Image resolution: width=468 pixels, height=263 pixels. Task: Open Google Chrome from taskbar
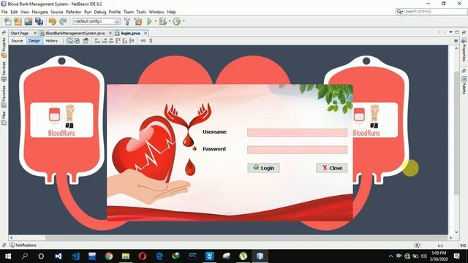[x=109, y=256]
